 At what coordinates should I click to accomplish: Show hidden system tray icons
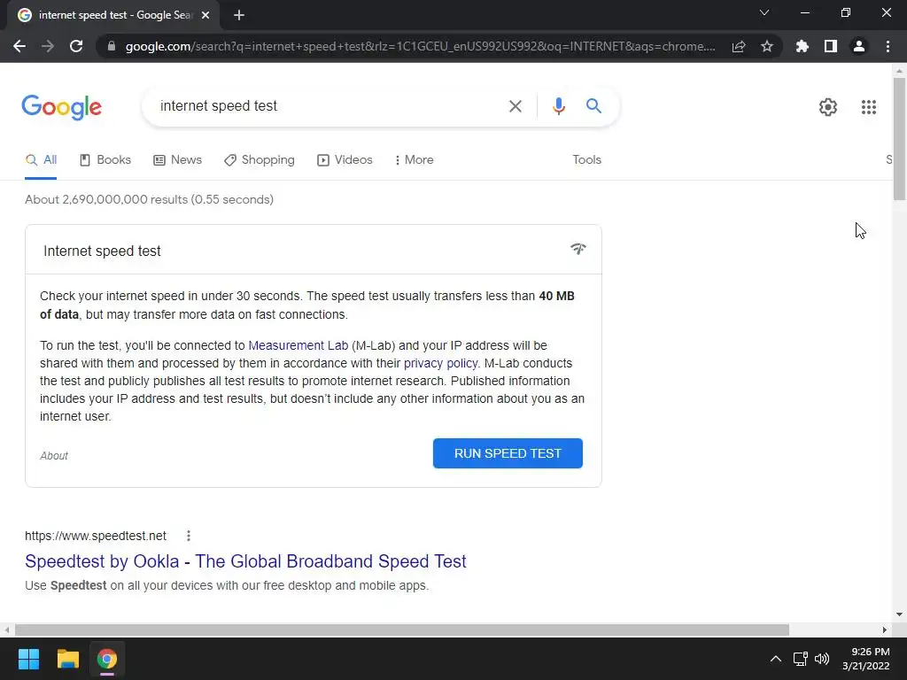[776, 659]
